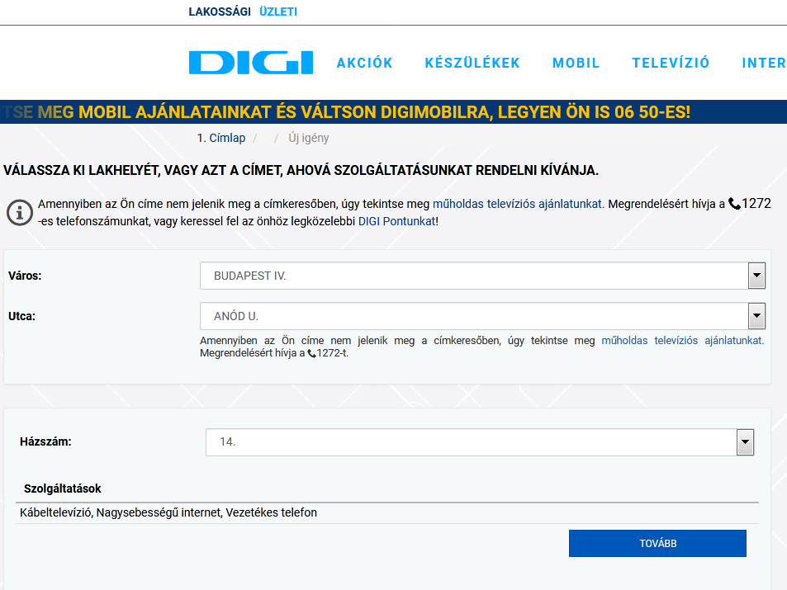
Task: Switch to the ÜZLETI tab
Action: coord(278,12)
